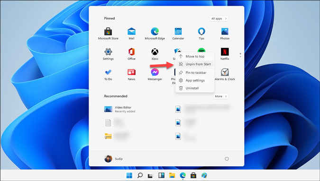The width and height of the screenshot is (320, 181).
Task: Choose Unpin from Start
Action: click(194, 64)
